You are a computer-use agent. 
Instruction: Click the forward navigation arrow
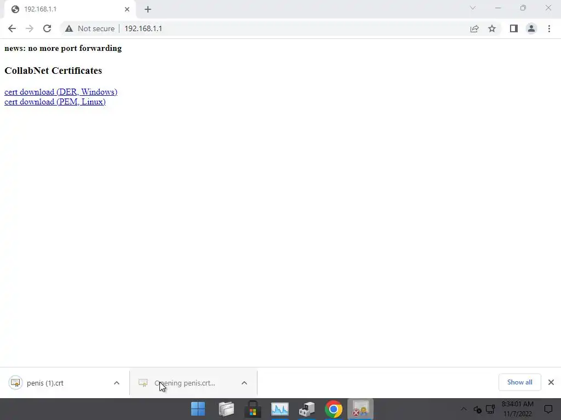pyautogui.click(x=30, y=28)
